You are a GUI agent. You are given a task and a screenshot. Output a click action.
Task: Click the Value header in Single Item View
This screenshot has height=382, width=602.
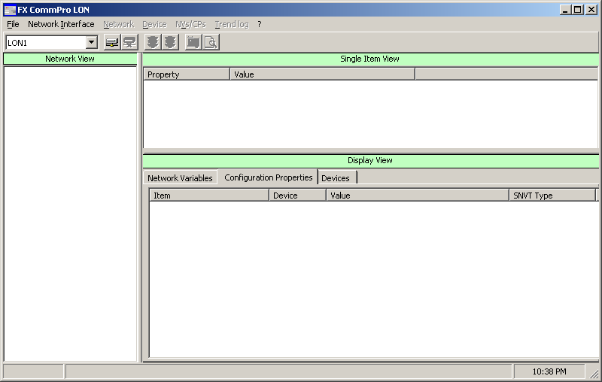323,74
